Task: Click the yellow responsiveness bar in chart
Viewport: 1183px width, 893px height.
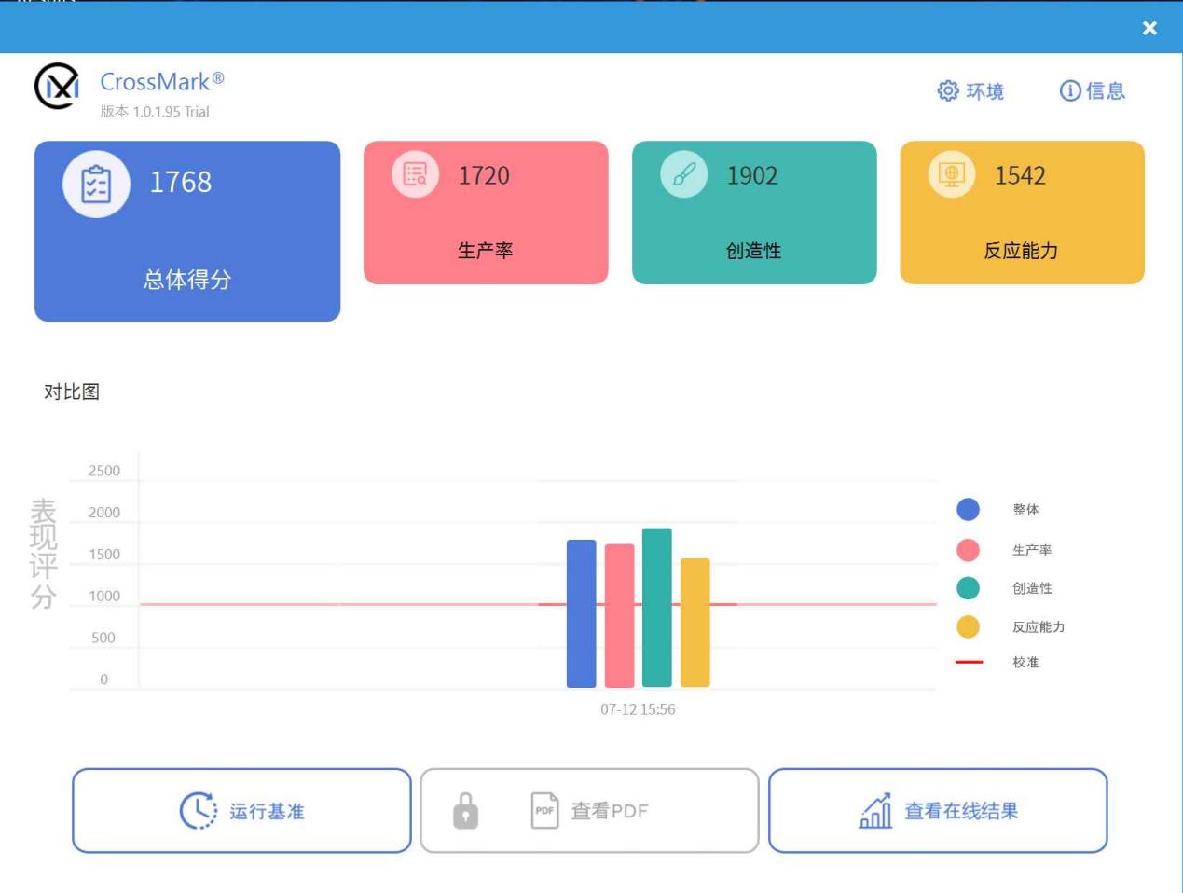Action: (x=695, y=623)
